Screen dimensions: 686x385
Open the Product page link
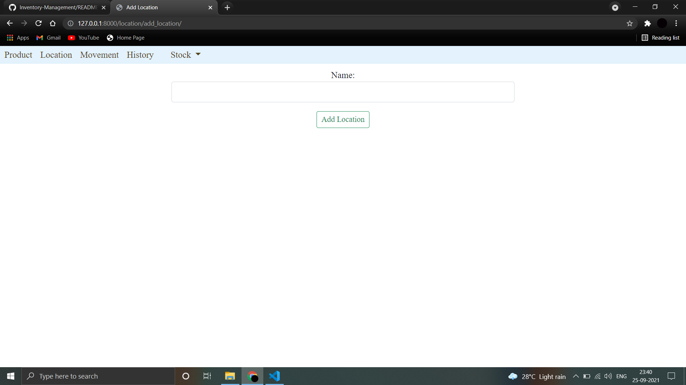point(18,55)
